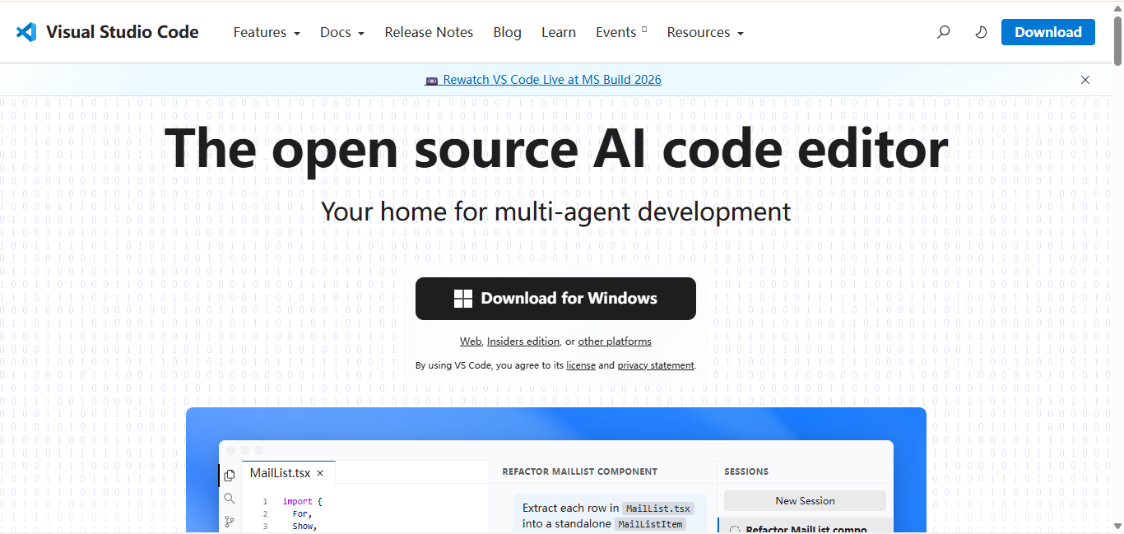The height and width of the screenshot is (534, 1124).
Task: Open the Explorer files icon in the editor preview
Action: (230, 475)
